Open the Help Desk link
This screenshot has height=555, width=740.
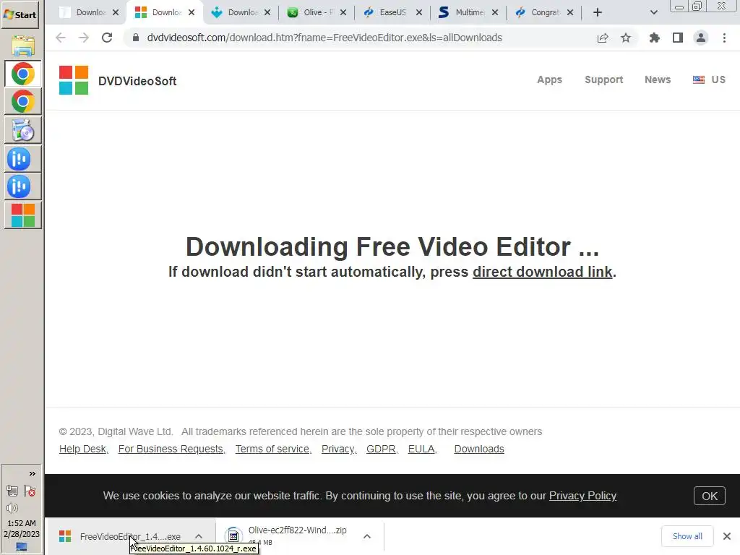point(83,449)
